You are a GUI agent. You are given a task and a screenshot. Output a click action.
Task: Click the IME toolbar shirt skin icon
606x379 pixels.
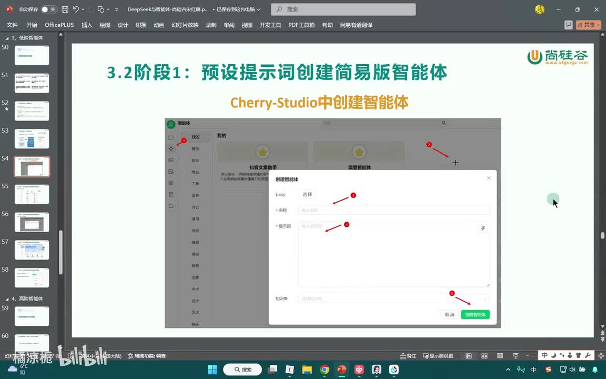(x=579, y=355)
